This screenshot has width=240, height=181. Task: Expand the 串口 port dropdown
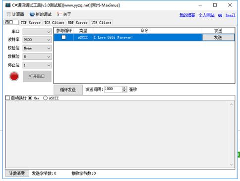[x=37, y=32]
